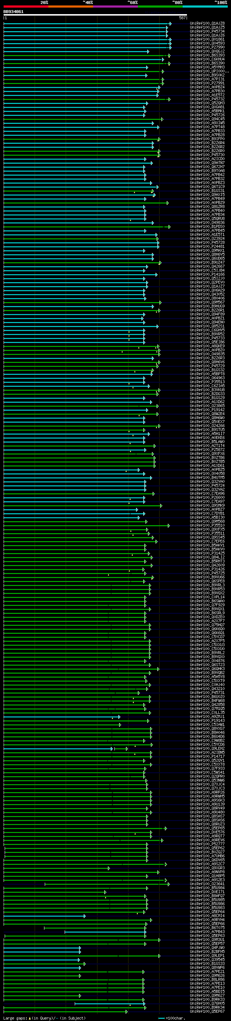Click hit label UniRef100_Q84LI2

(207, 557)
